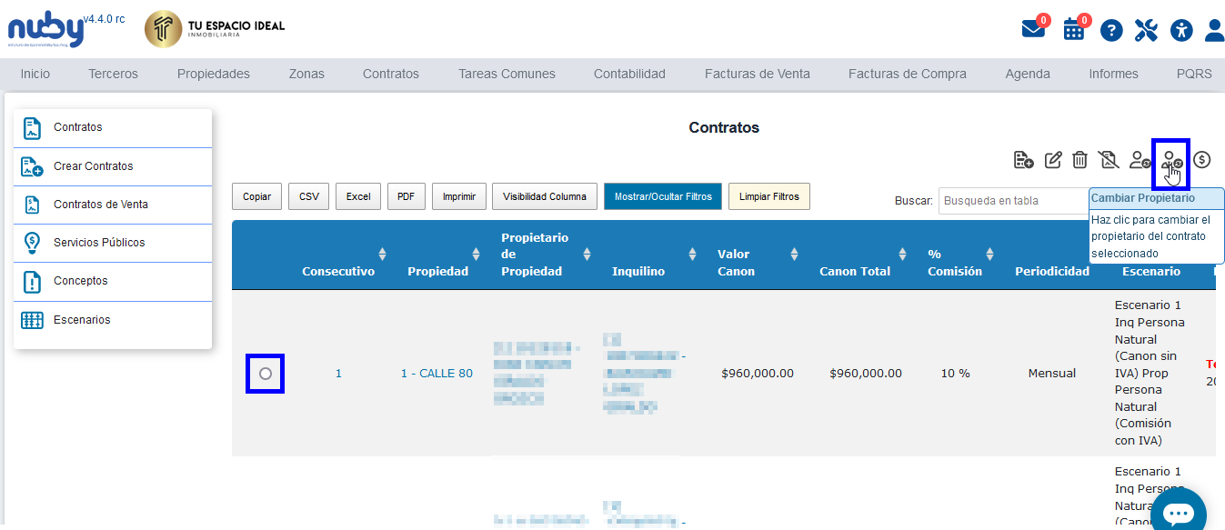Click the help question mark icon
1225x530 pixels.
coord(1111,30)
